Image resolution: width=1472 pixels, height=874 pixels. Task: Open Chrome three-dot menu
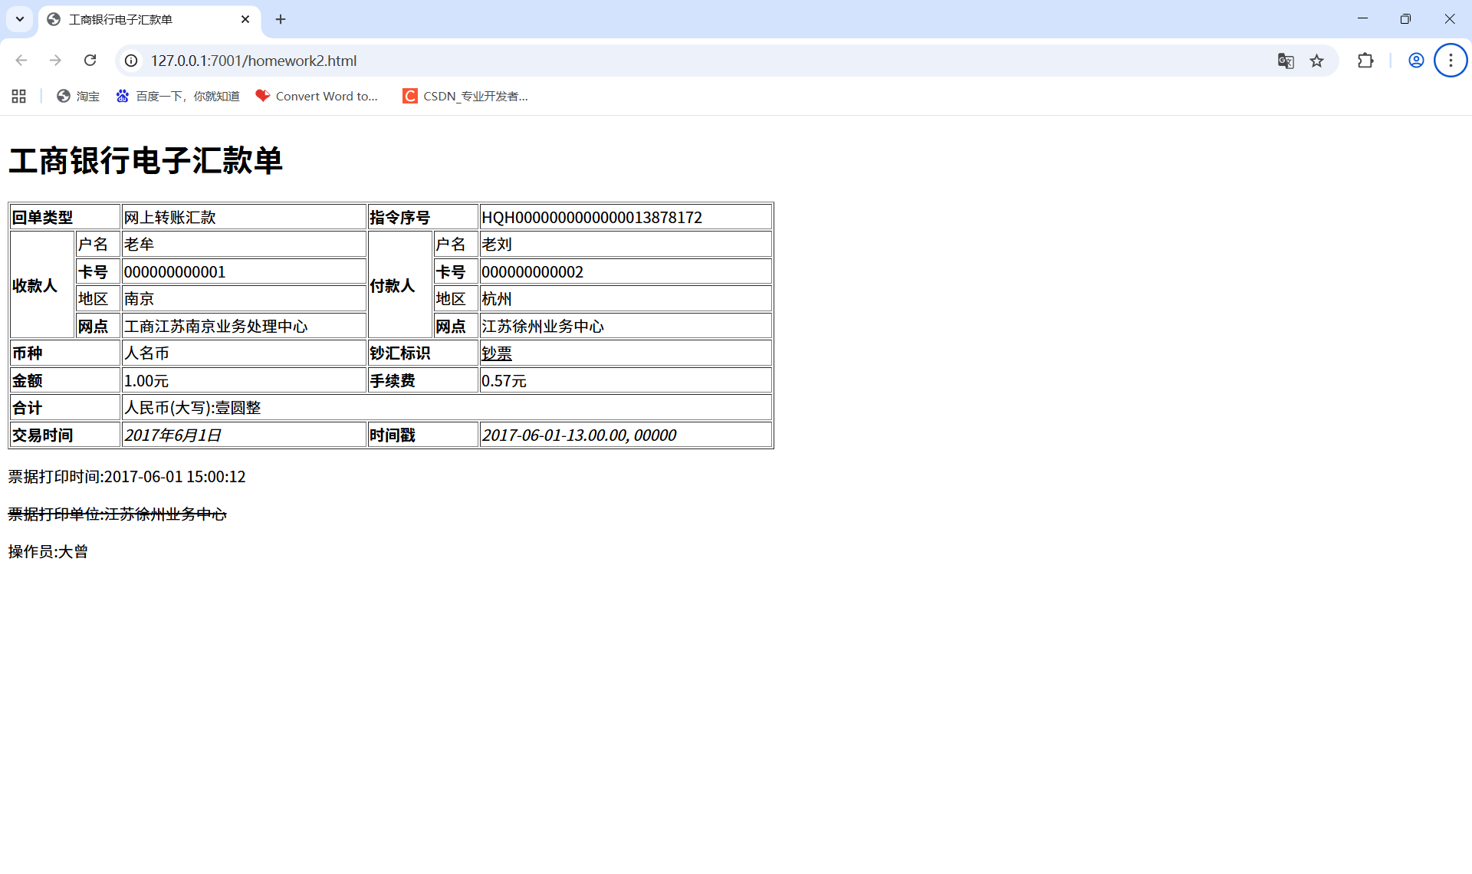click(x=1451, y=61)
